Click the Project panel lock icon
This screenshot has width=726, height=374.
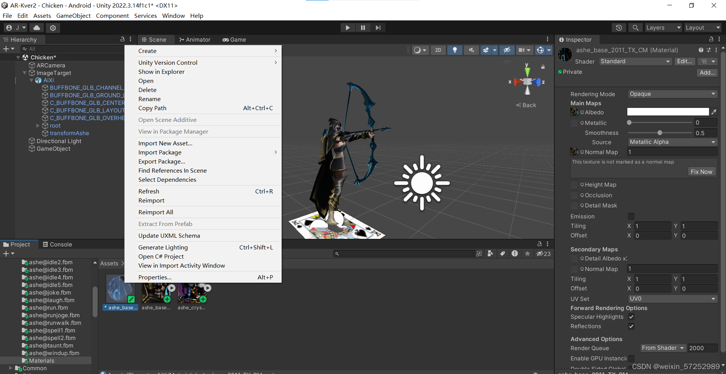[x=540, y=244]
